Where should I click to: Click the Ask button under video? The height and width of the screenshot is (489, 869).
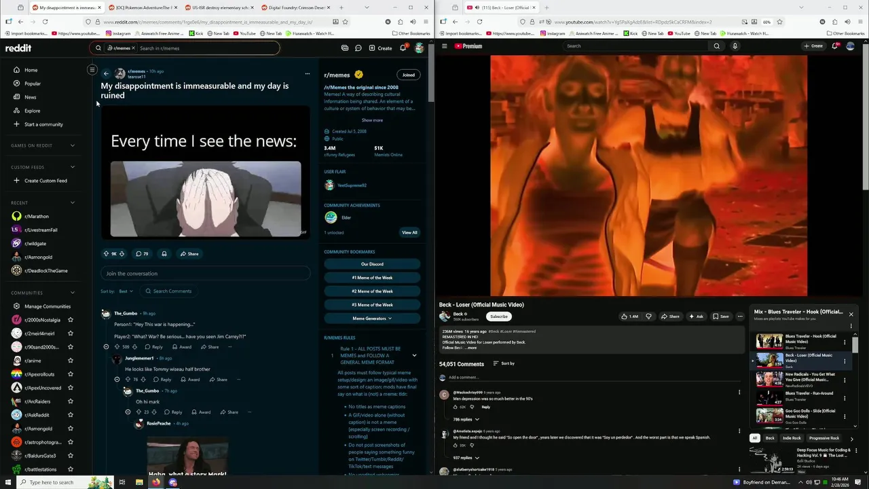696,316
